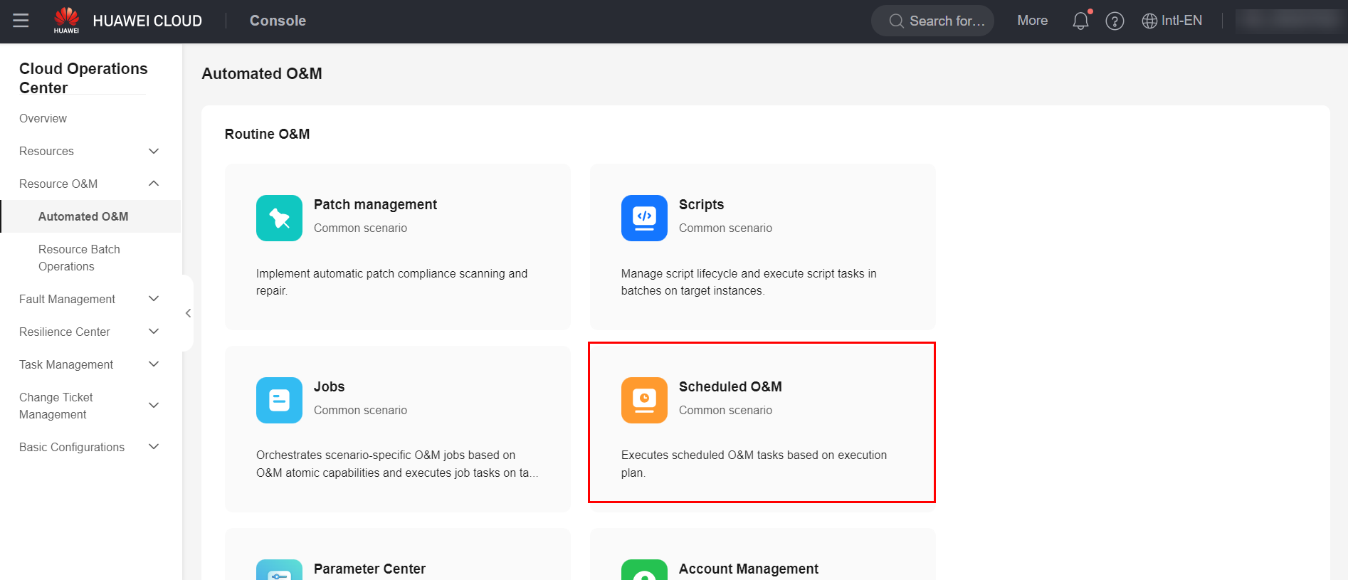Expand the Fault Management section
This screenshot has width=1348, height=580.
pyautogui.click(x=153, y=299)
